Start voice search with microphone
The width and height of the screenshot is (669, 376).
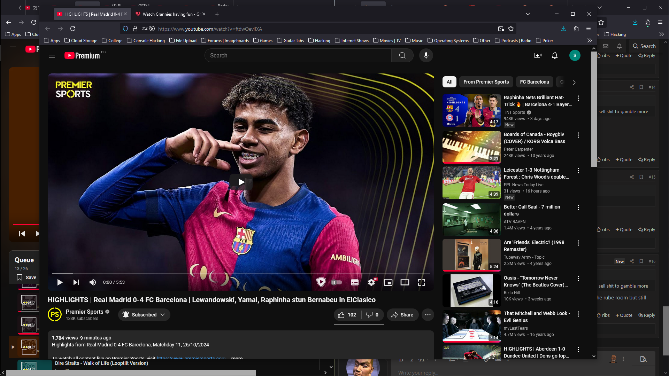[426, 55]
